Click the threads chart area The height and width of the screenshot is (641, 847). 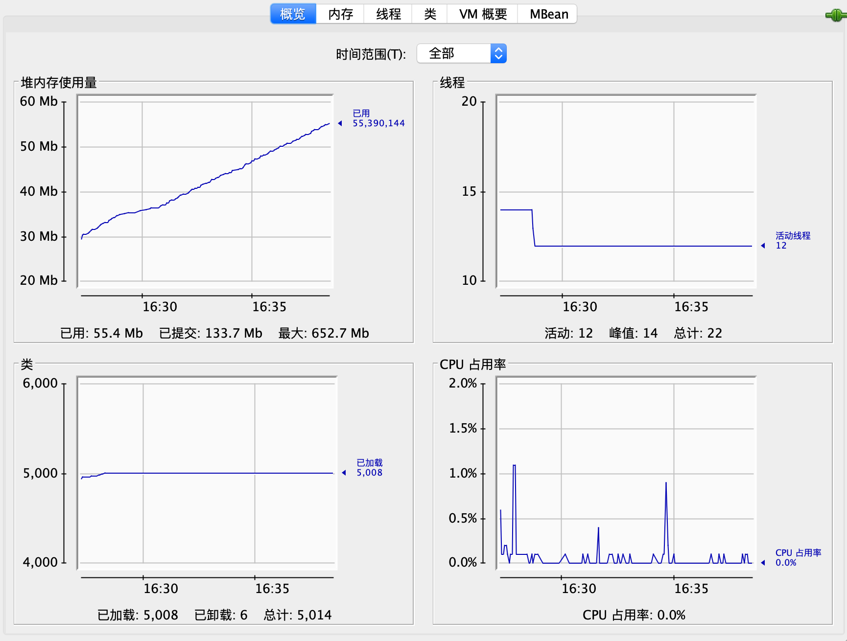[626, 191]
